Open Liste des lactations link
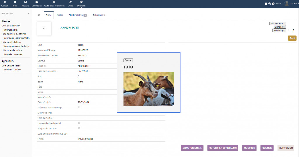Screen dimensions: 299x157 (11, 42)
